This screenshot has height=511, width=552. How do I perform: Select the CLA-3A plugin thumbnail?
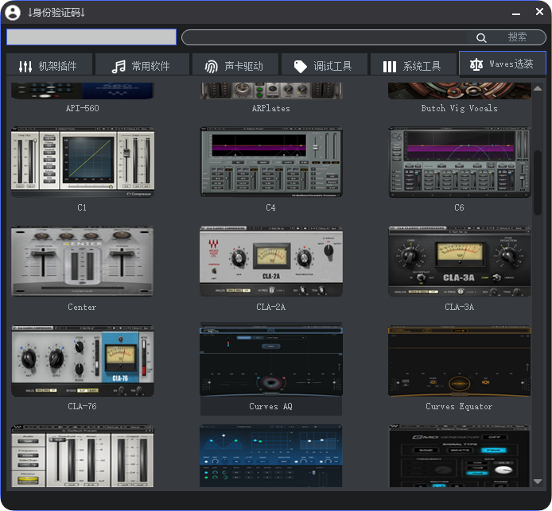[x=460, y=261]
